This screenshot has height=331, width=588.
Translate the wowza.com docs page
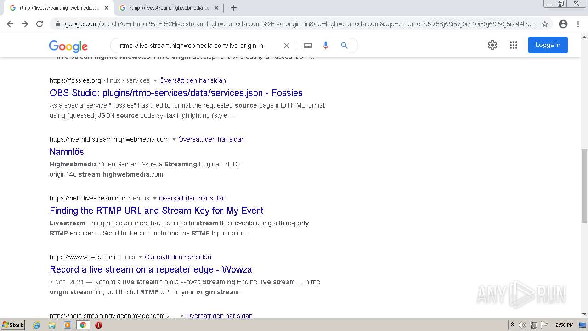178,257
